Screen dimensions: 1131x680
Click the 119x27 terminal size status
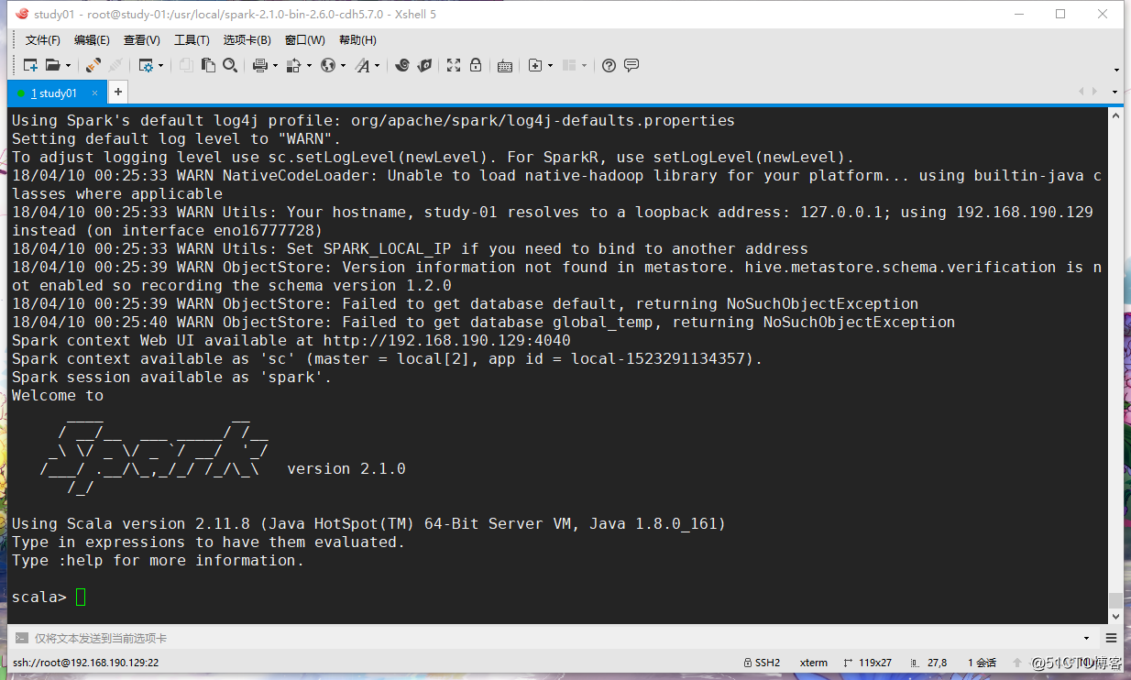(867, 663)
